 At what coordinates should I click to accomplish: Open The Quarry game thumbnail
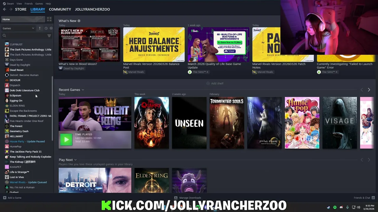pyautogui.click(x=151, y=123)
